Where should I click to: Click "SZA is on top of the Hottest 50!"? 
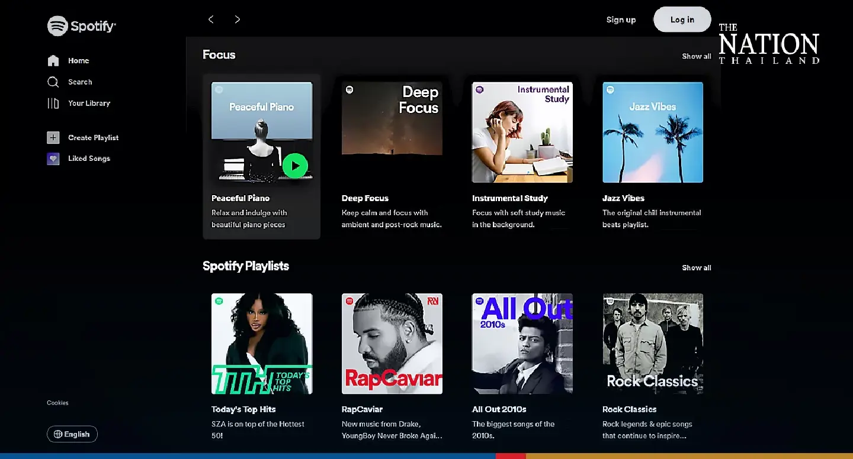pyautogui.click(x=258, y=430)
